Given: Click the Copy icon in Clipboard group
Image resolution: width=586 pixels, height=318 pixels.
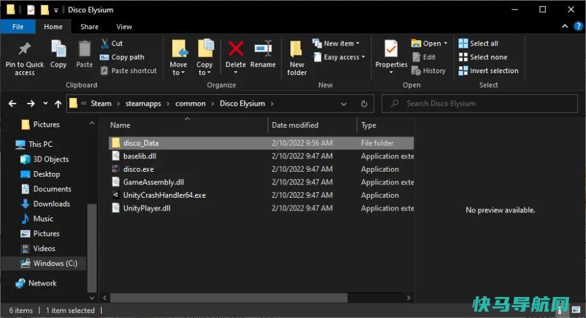Looking at the screenshot, I should click(x=58, y=49).
